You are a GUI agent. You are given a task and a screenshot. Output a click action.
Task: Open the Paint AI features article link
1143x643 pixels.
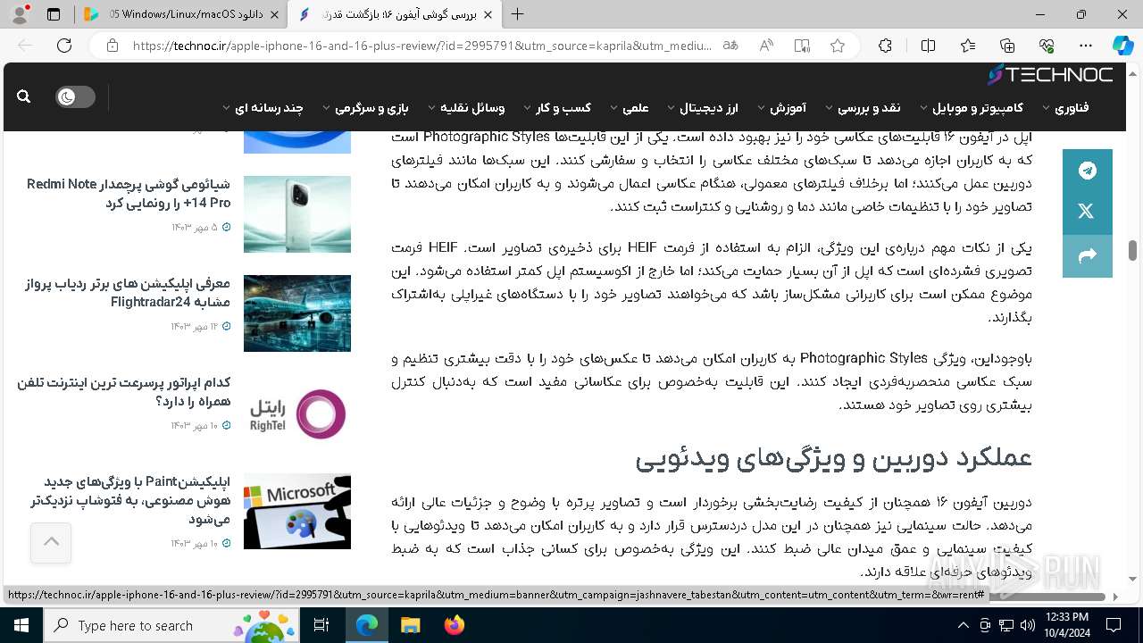tap(130, 500)
